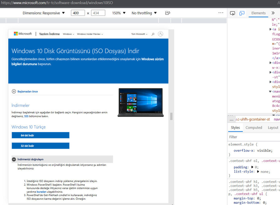
Task: Open the account sign-in avatar icon
Action: point(160,34)
